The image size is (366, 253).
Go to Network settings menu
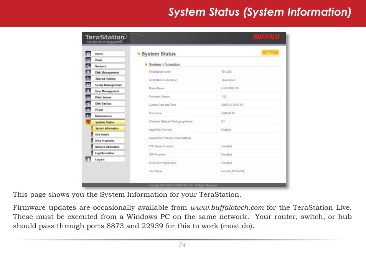(108, 66)
